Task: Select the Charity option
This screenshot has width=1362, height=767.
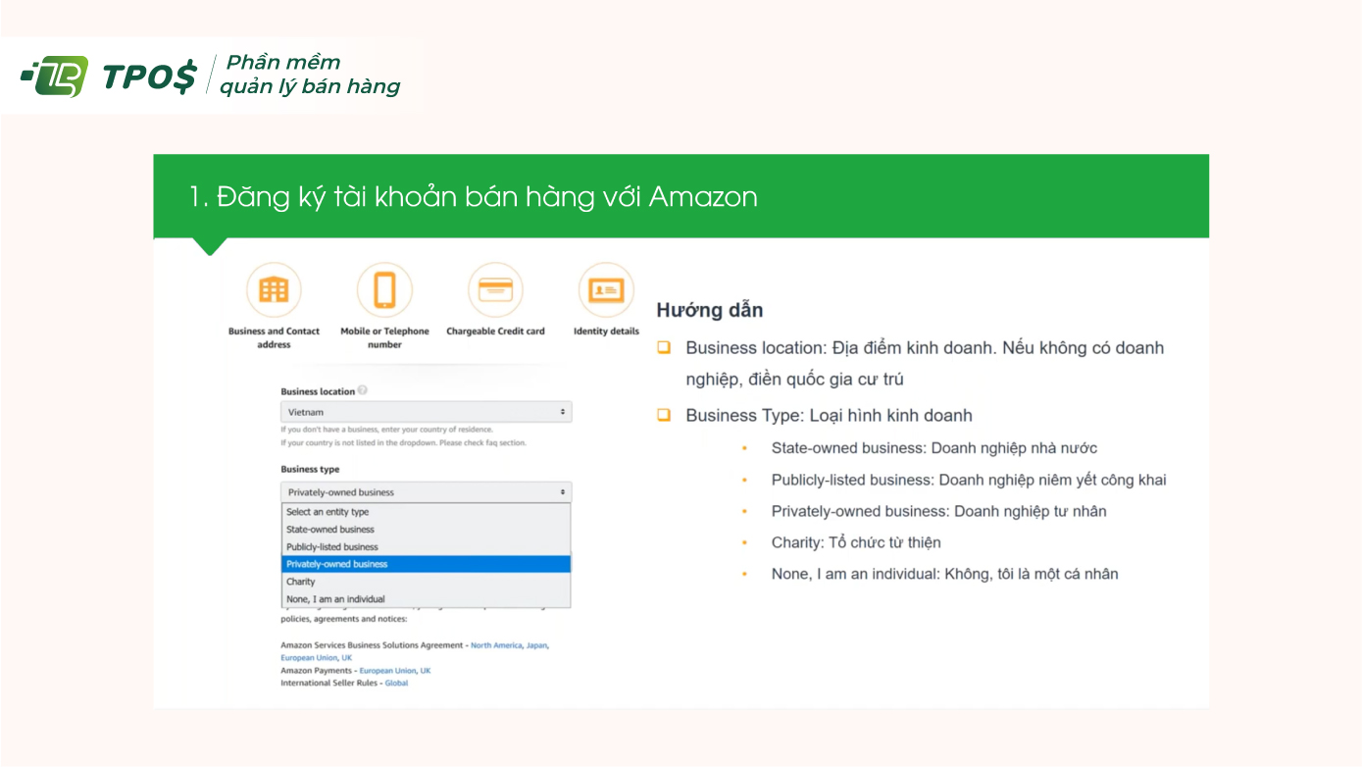Action: 426,582
